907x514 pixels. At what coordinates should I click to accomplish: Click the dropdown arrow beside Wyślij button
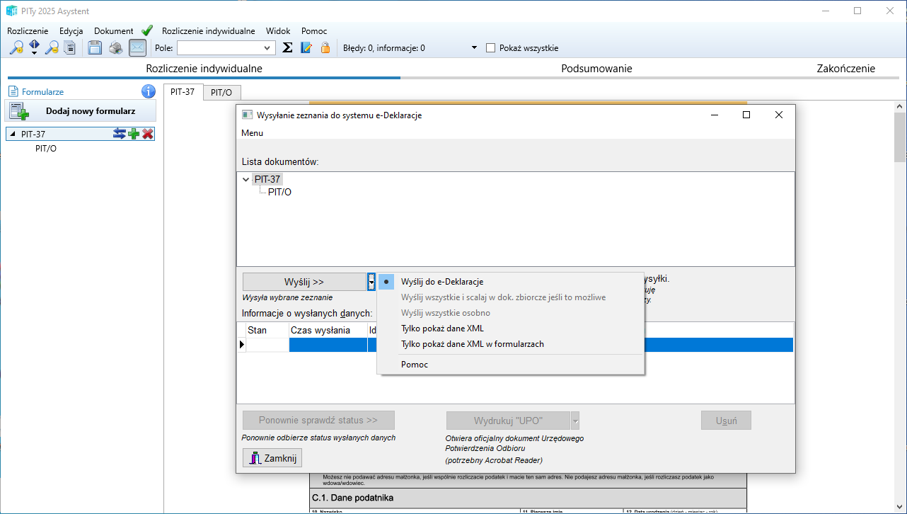pyautogui.click(x=371, y=282)
